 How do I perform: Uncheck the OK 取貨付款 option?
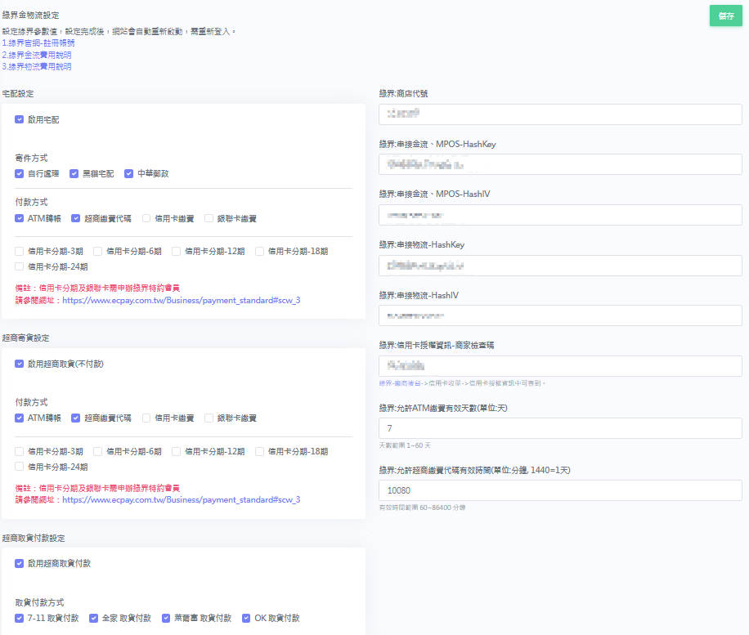(x=246, y=618)
